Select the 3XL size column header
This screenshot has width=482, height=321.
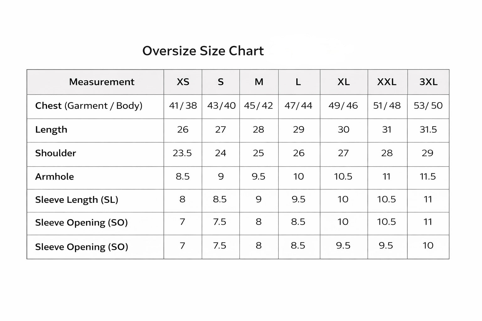click(428, 82)
